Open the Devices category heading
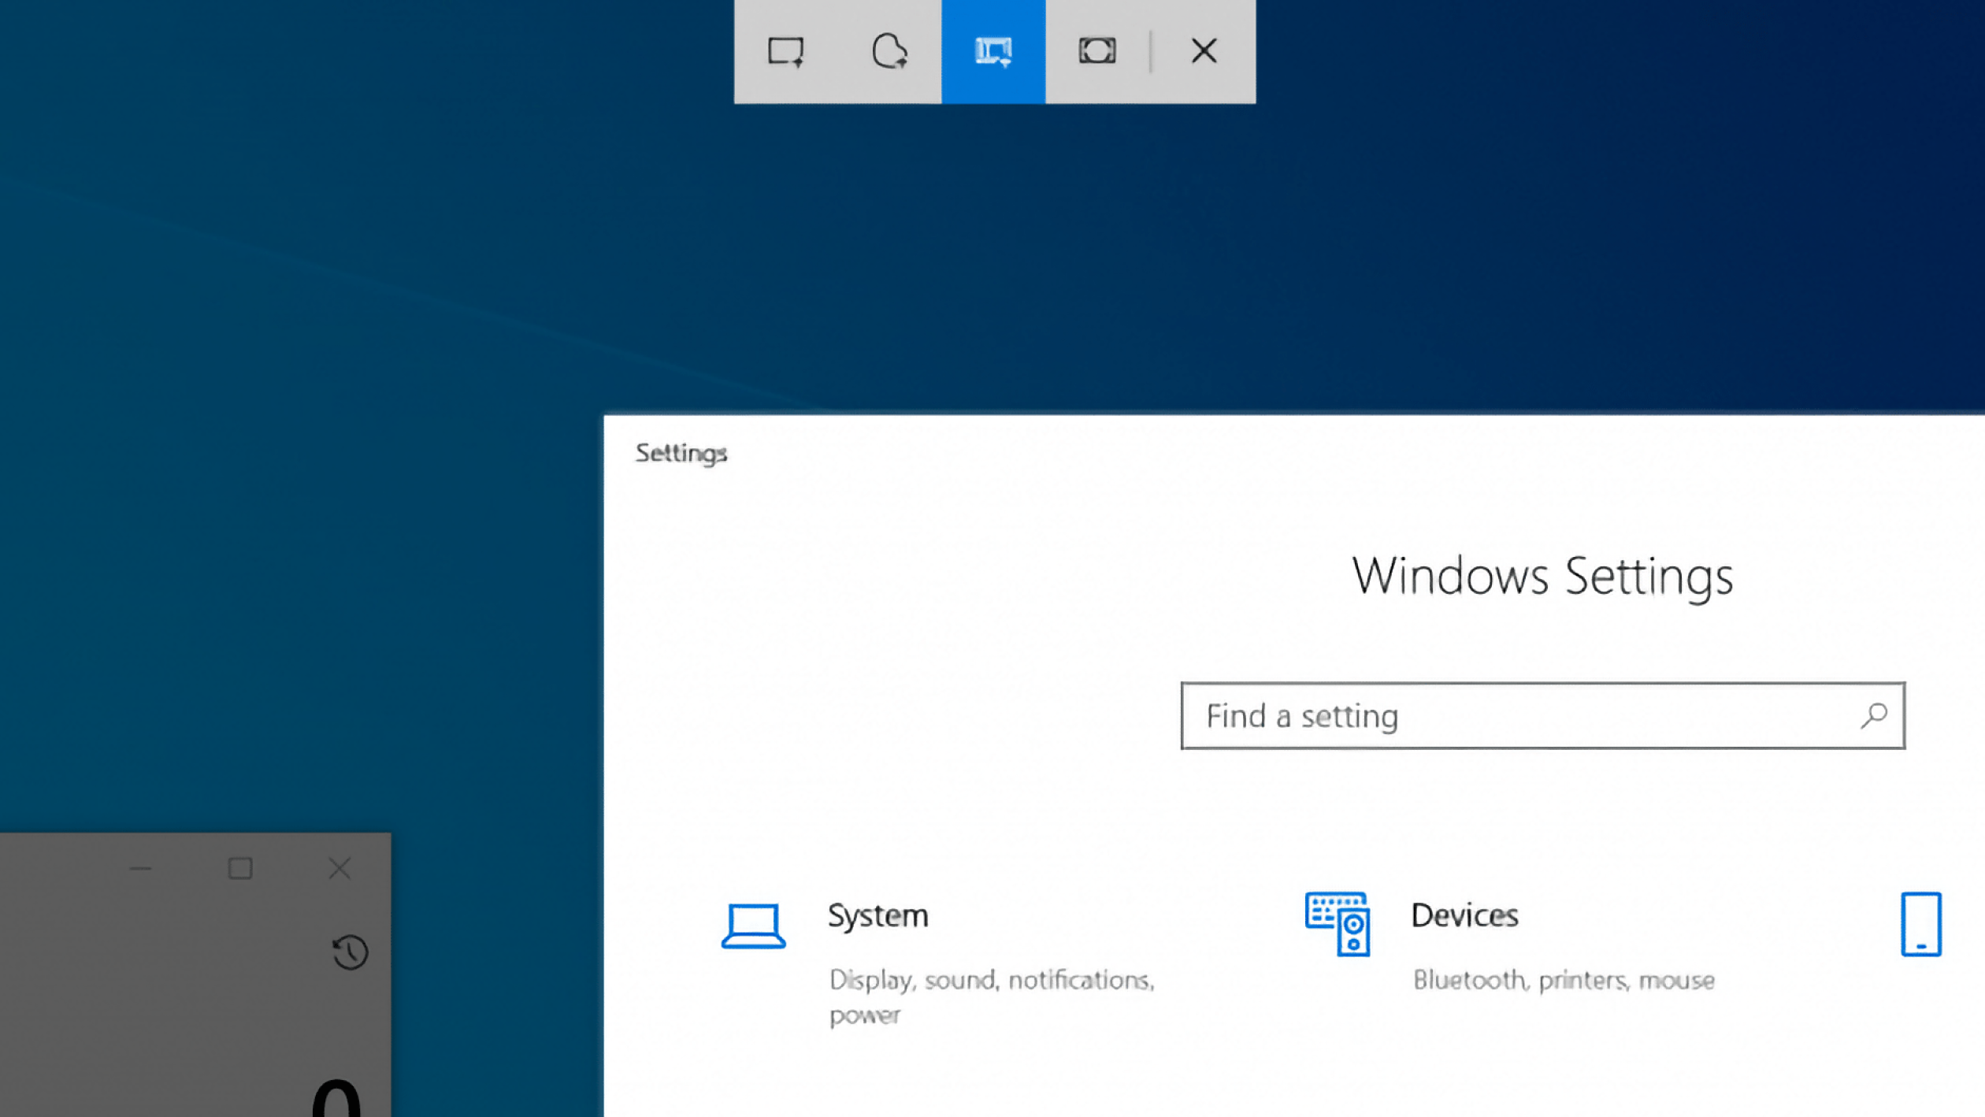1985x1117 pixels. point(1464,915)
